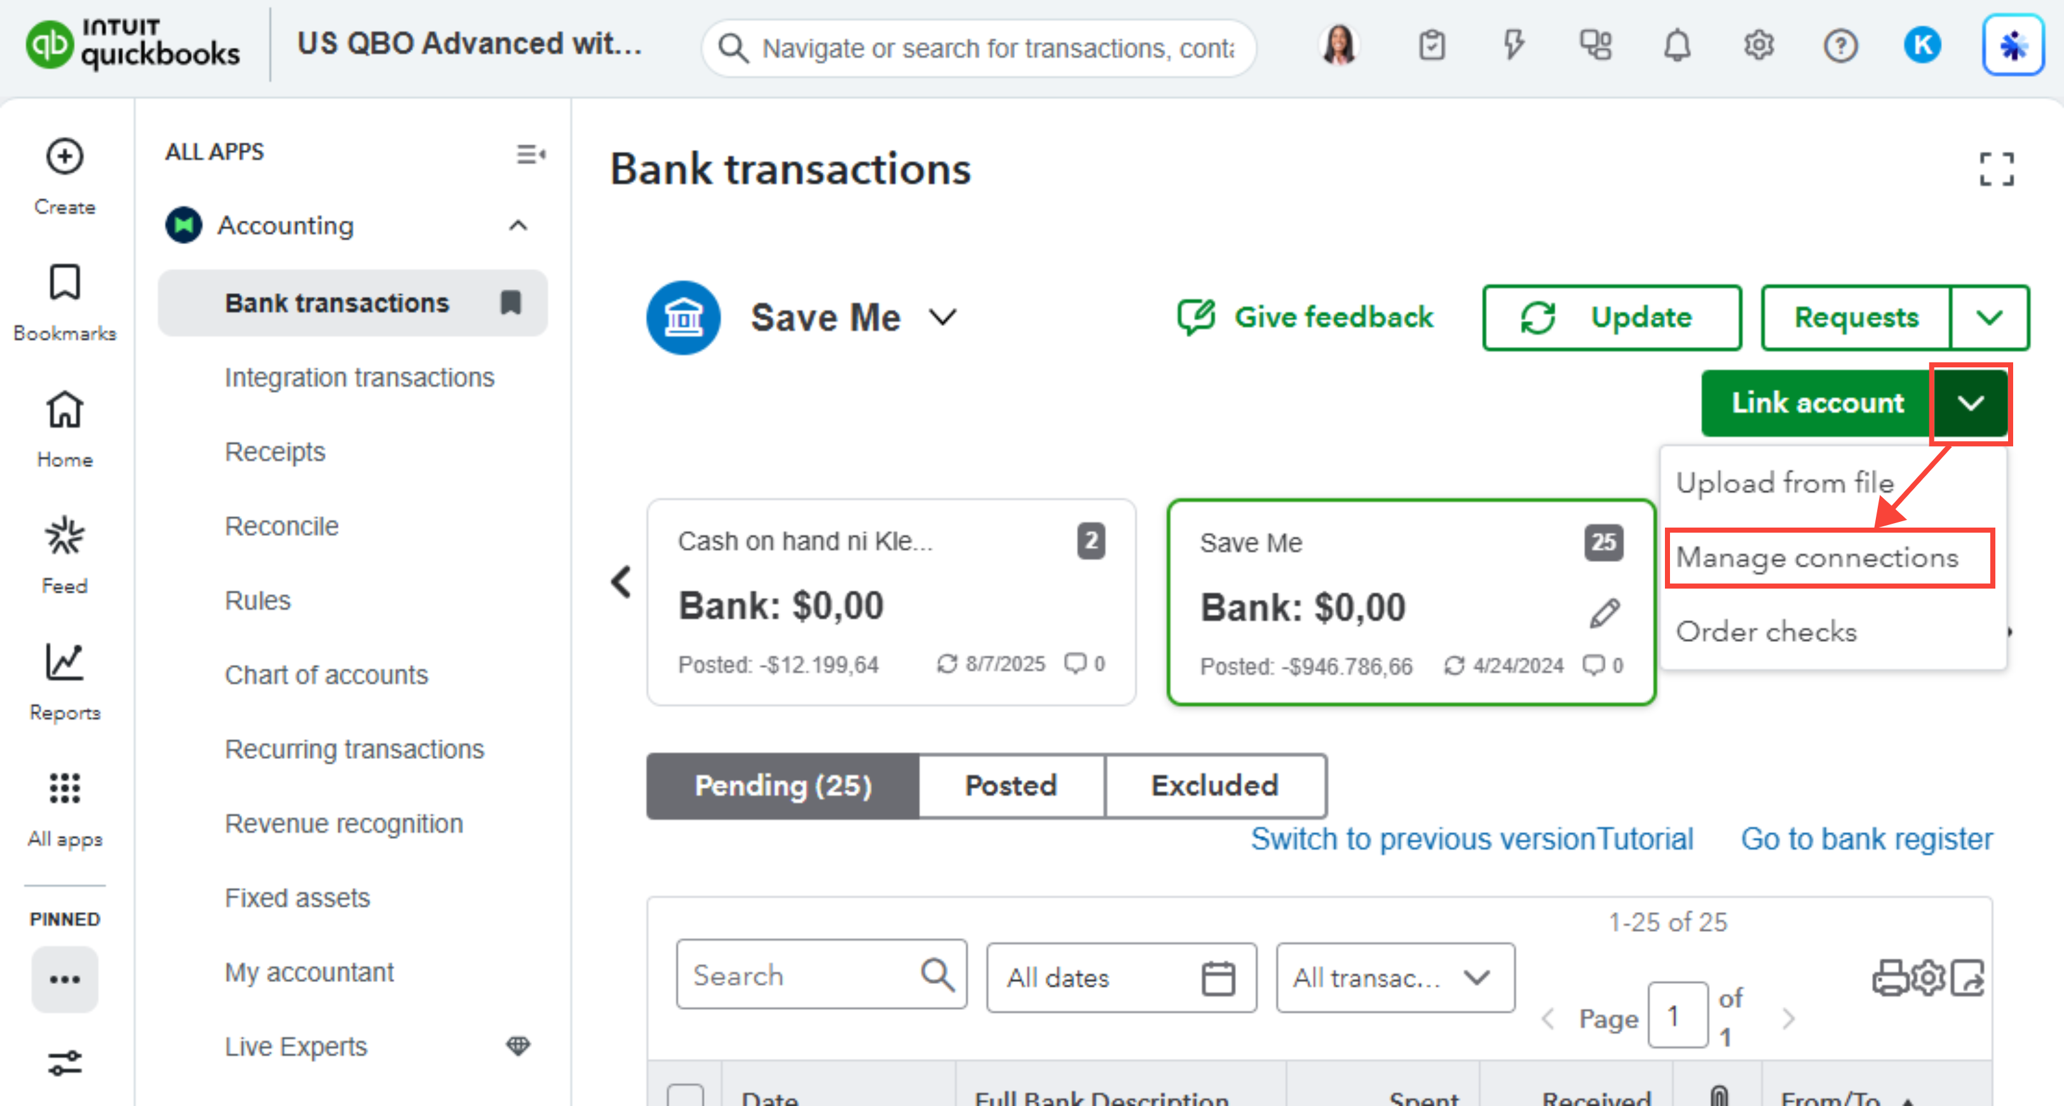This screenshot has width=2064, height=1106.
Task: Click the help question mark icon
Action: pyautogui.click(x=1840, y=46)
